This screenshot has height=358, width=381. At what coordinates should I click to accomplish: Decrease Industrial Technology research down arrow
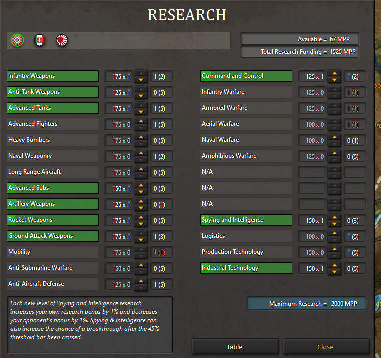[334, 272]
